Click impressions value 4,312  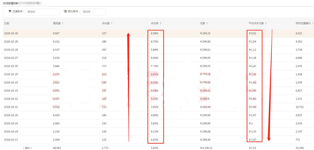[56, 42]
